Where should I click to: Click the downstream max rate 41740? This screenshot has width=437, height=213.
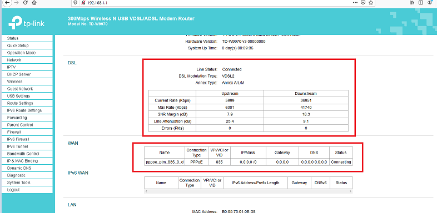click(306, 108)
